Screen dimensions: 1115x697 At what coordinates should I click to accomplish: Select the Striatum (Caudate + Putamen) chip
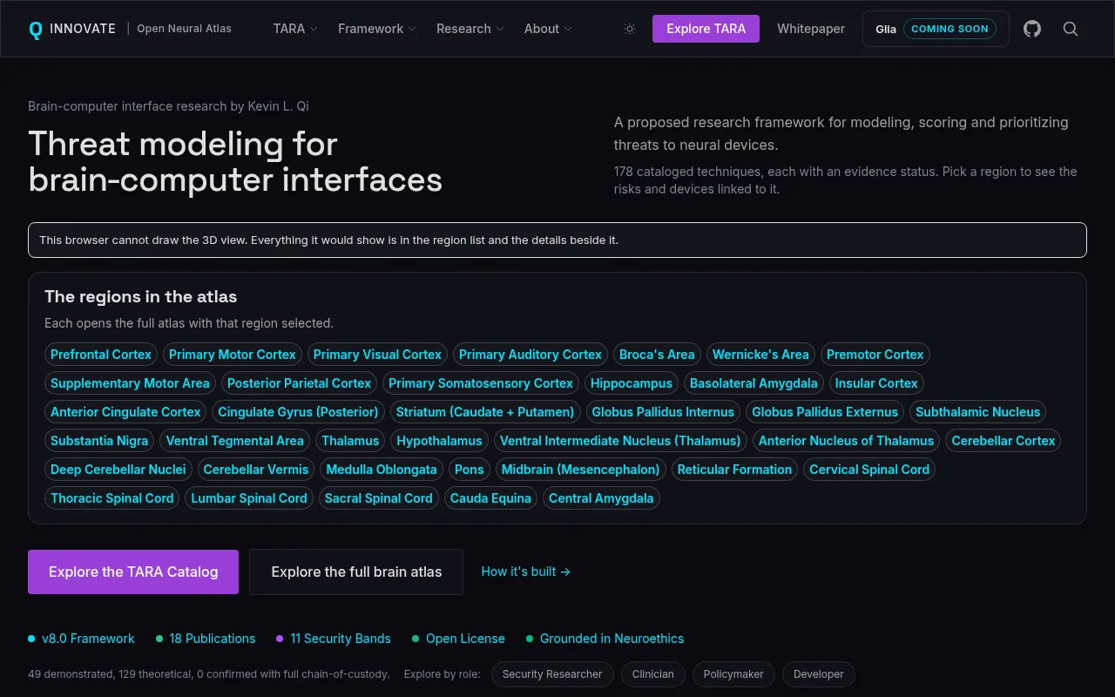click(x=485, y=412)
